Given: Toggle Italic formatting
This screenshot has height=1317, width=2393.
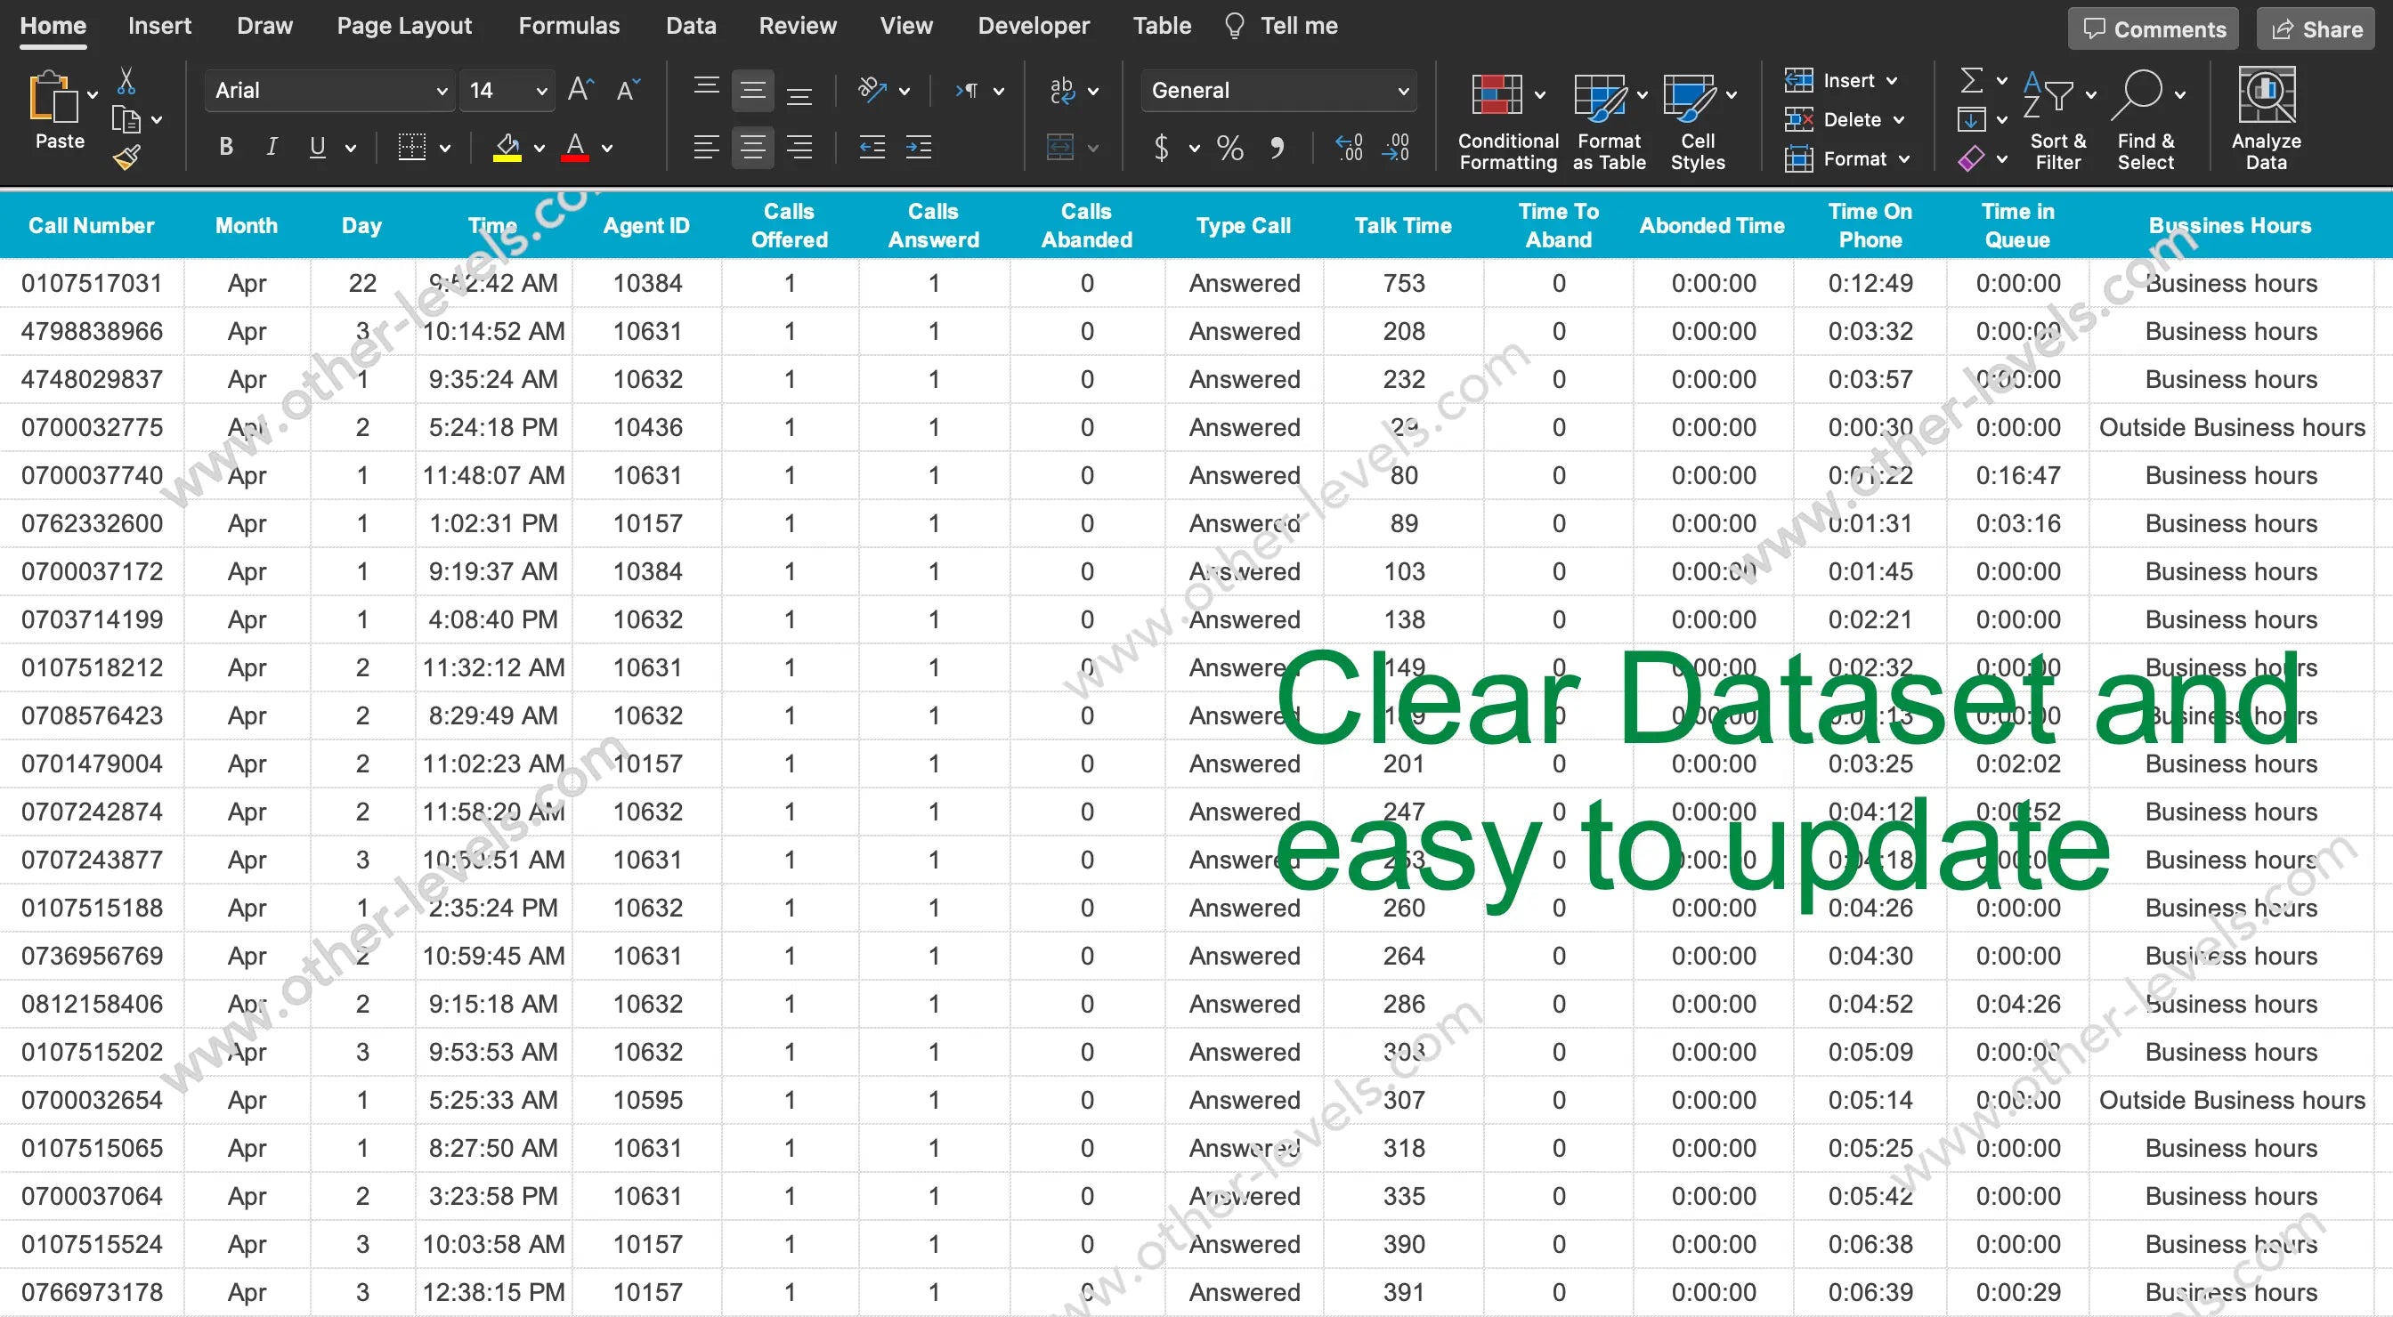Looking at the screenshot, I should click(x=272, y=147).
